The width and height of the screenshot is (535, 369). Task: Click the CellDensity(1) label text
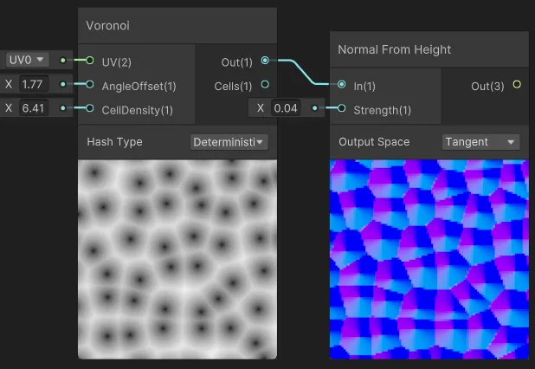pos(137,110)
